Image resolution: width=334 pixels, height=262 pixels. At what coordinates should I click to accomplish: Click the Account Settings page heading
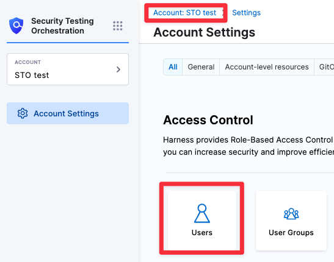[205, 32]
